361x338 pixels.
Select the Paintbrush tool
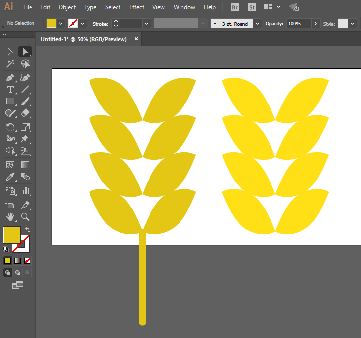[25, 101]
